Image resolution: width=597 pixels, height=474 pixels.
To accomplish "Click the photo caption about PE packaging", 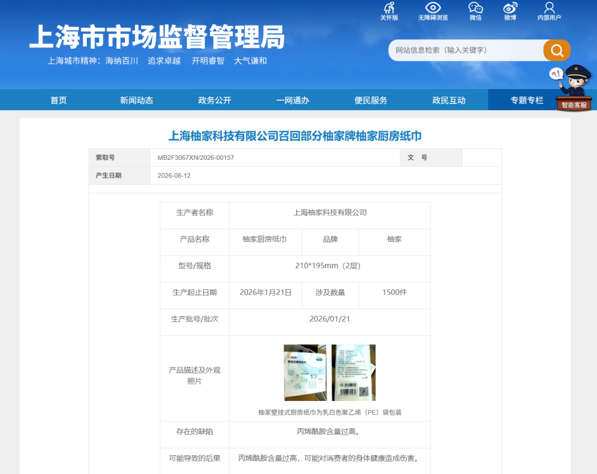I will point(329,412).
